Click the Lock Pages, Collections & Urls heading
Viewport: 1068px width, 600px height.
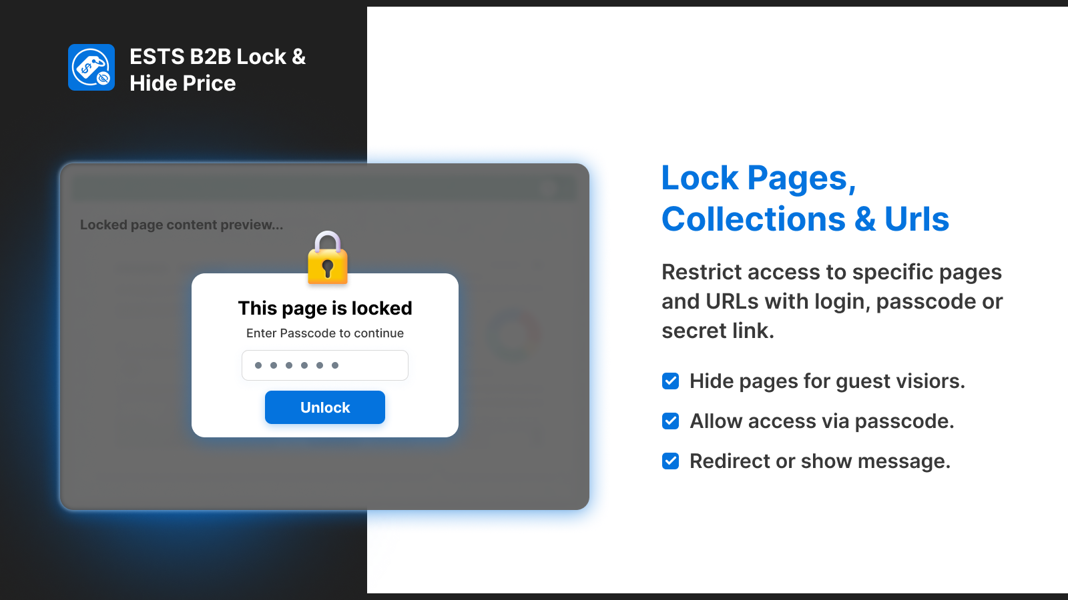click(x=805, y=199)
